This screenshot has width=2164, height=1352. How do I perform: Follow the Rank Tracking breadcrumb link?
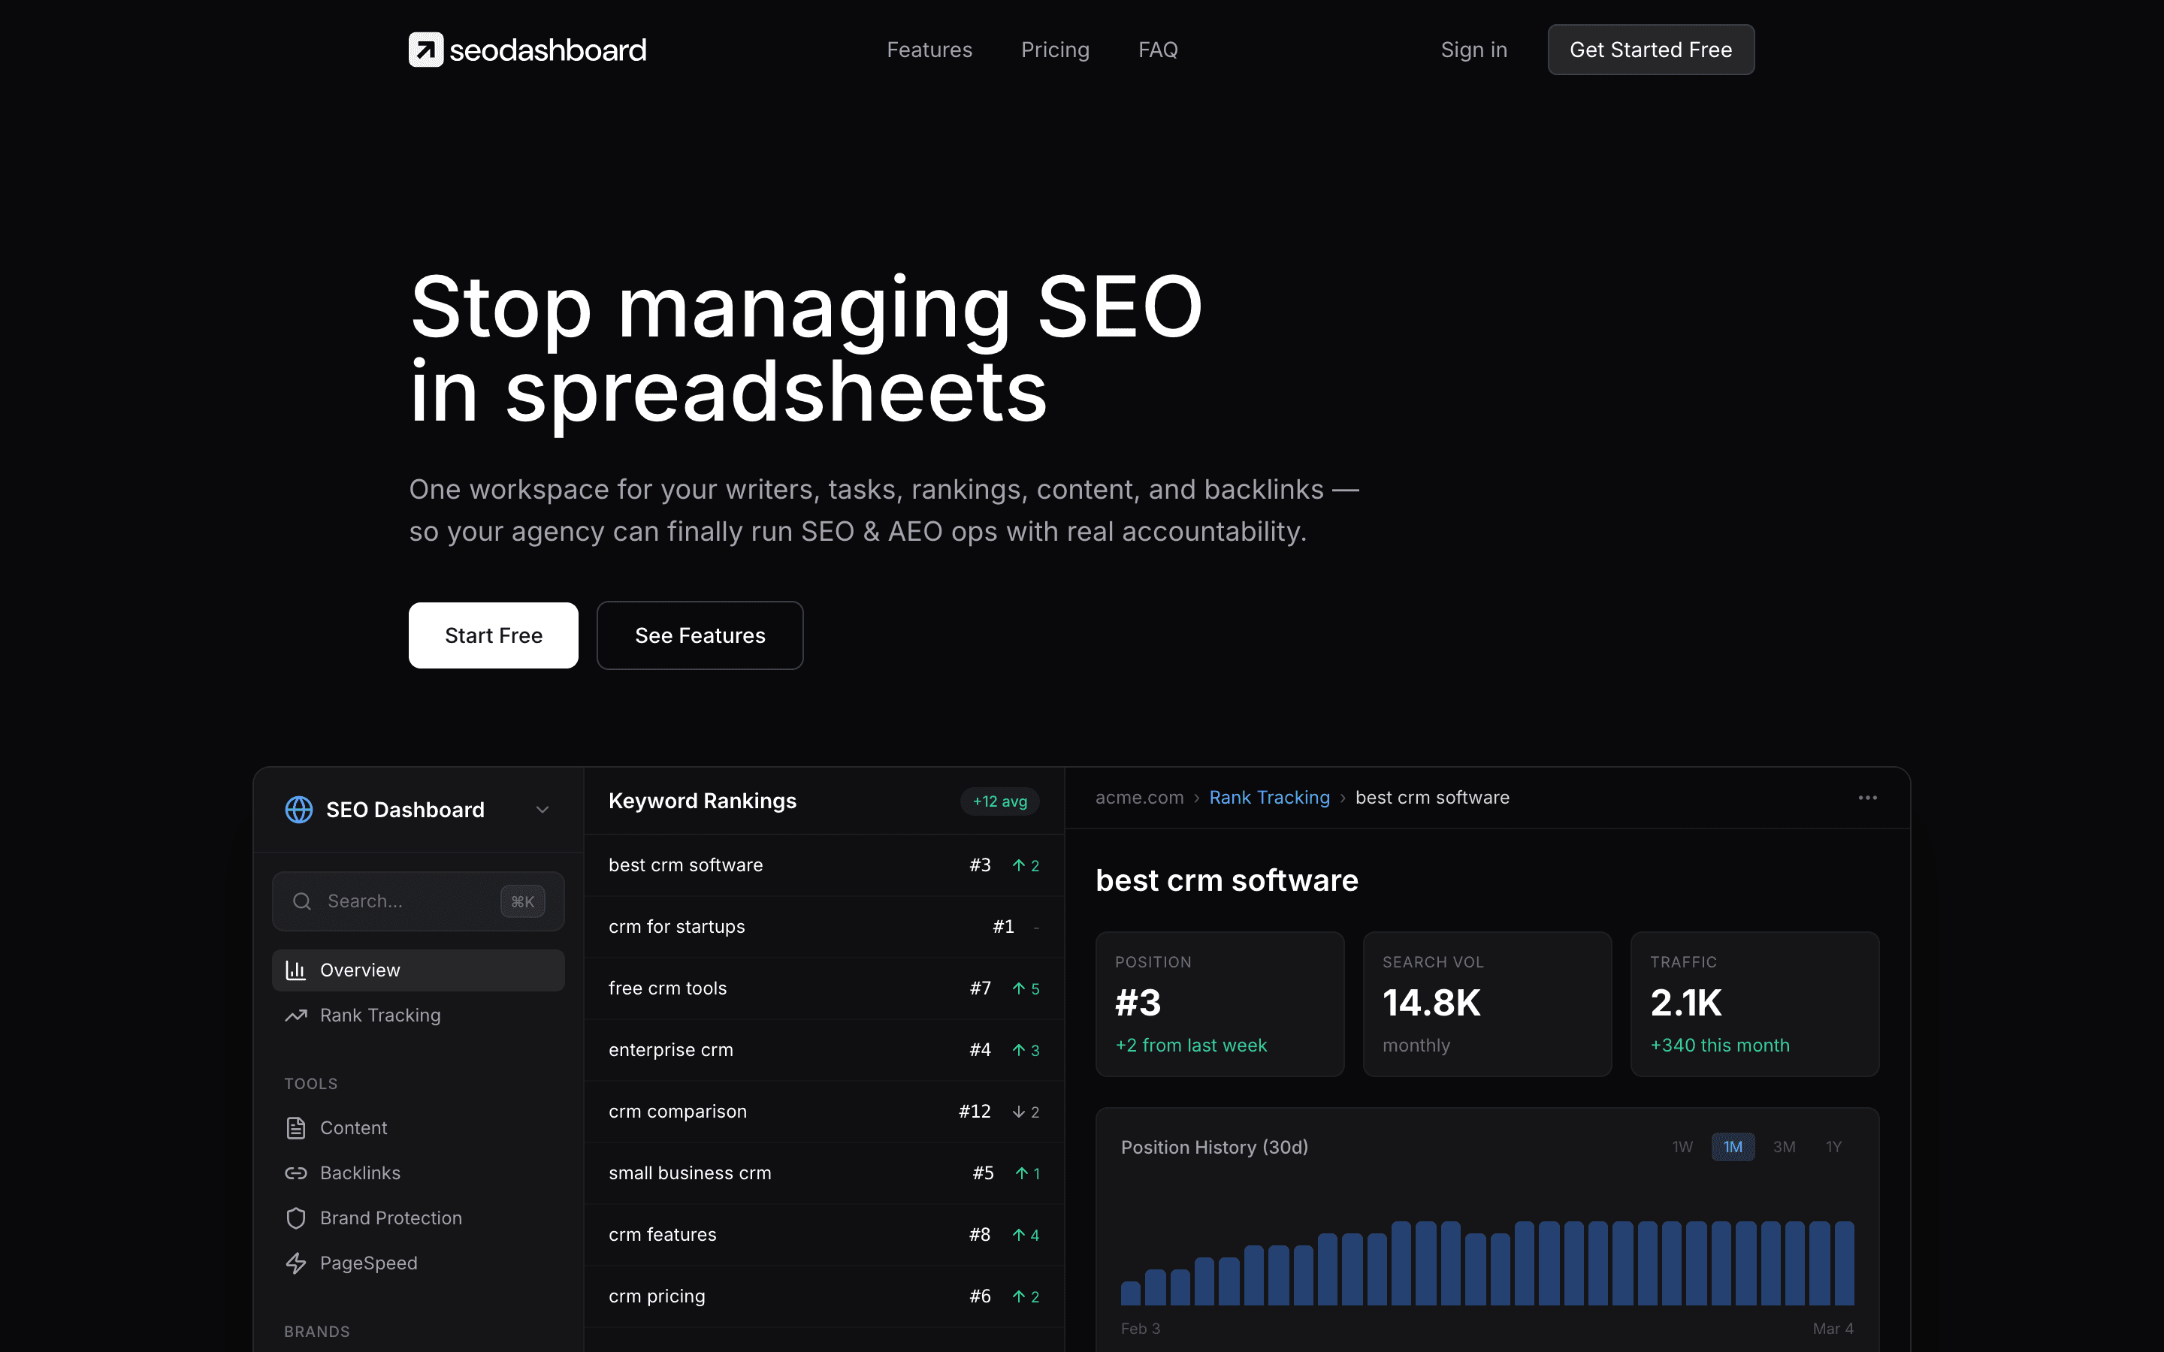(1269, 797)
